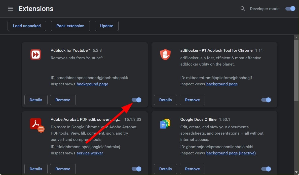Click the Google Docs Offline extension name

[198, 120]
